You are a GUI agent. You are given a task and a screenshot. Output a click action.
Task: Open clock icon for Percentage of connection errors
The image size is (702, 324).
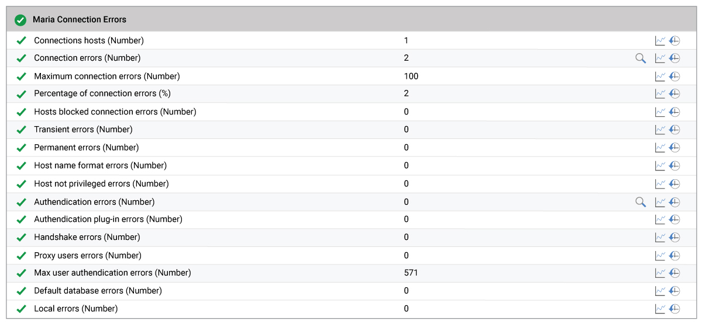point(675,93)
